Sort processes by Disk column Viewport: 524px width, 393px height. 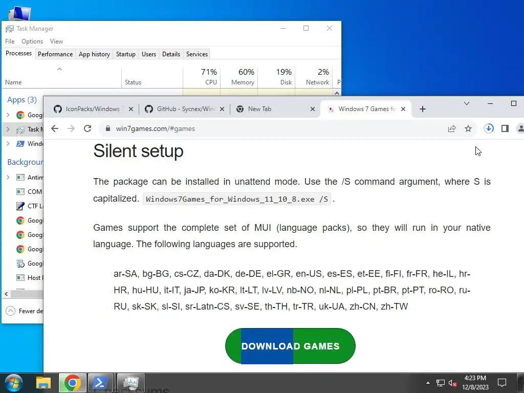[x=276, y=77]
